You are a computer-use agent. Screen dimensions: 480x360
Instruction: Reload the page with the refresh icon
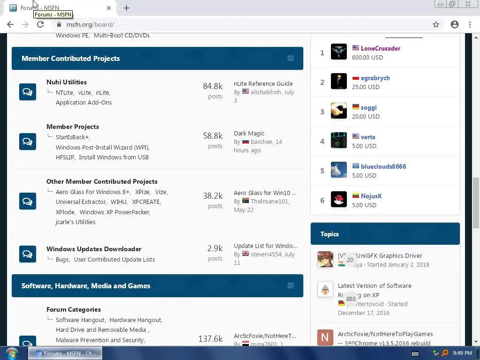coord(40,24)
